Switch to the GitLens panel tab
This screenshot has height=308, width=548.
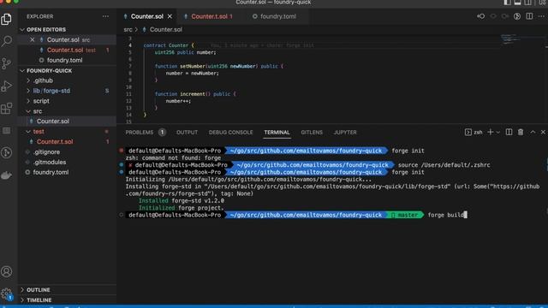pos(312,133)
